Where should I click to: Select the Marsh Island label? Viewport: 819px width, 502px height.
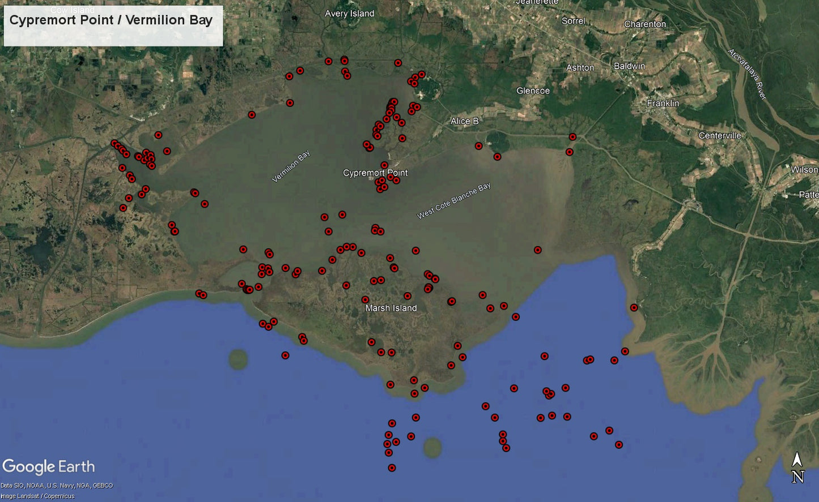(392, 308)
